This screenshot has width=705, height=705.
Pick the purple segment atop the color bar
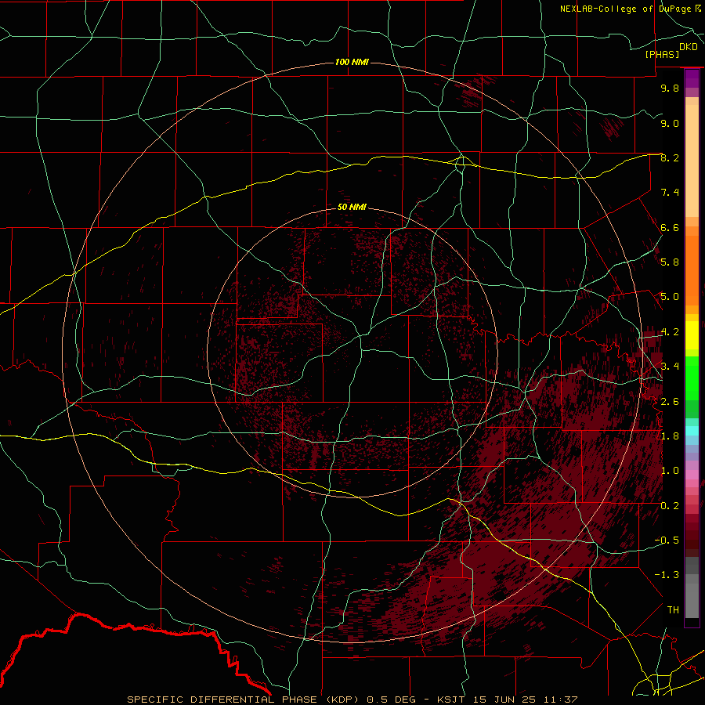[x=692, y=79]
